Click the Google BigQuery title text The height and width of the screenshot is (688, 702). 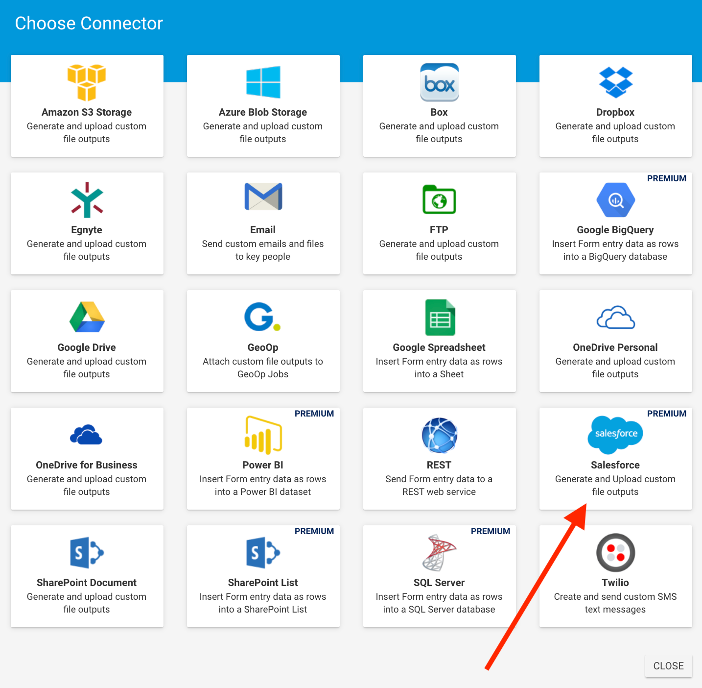click(x=615, y=230)
